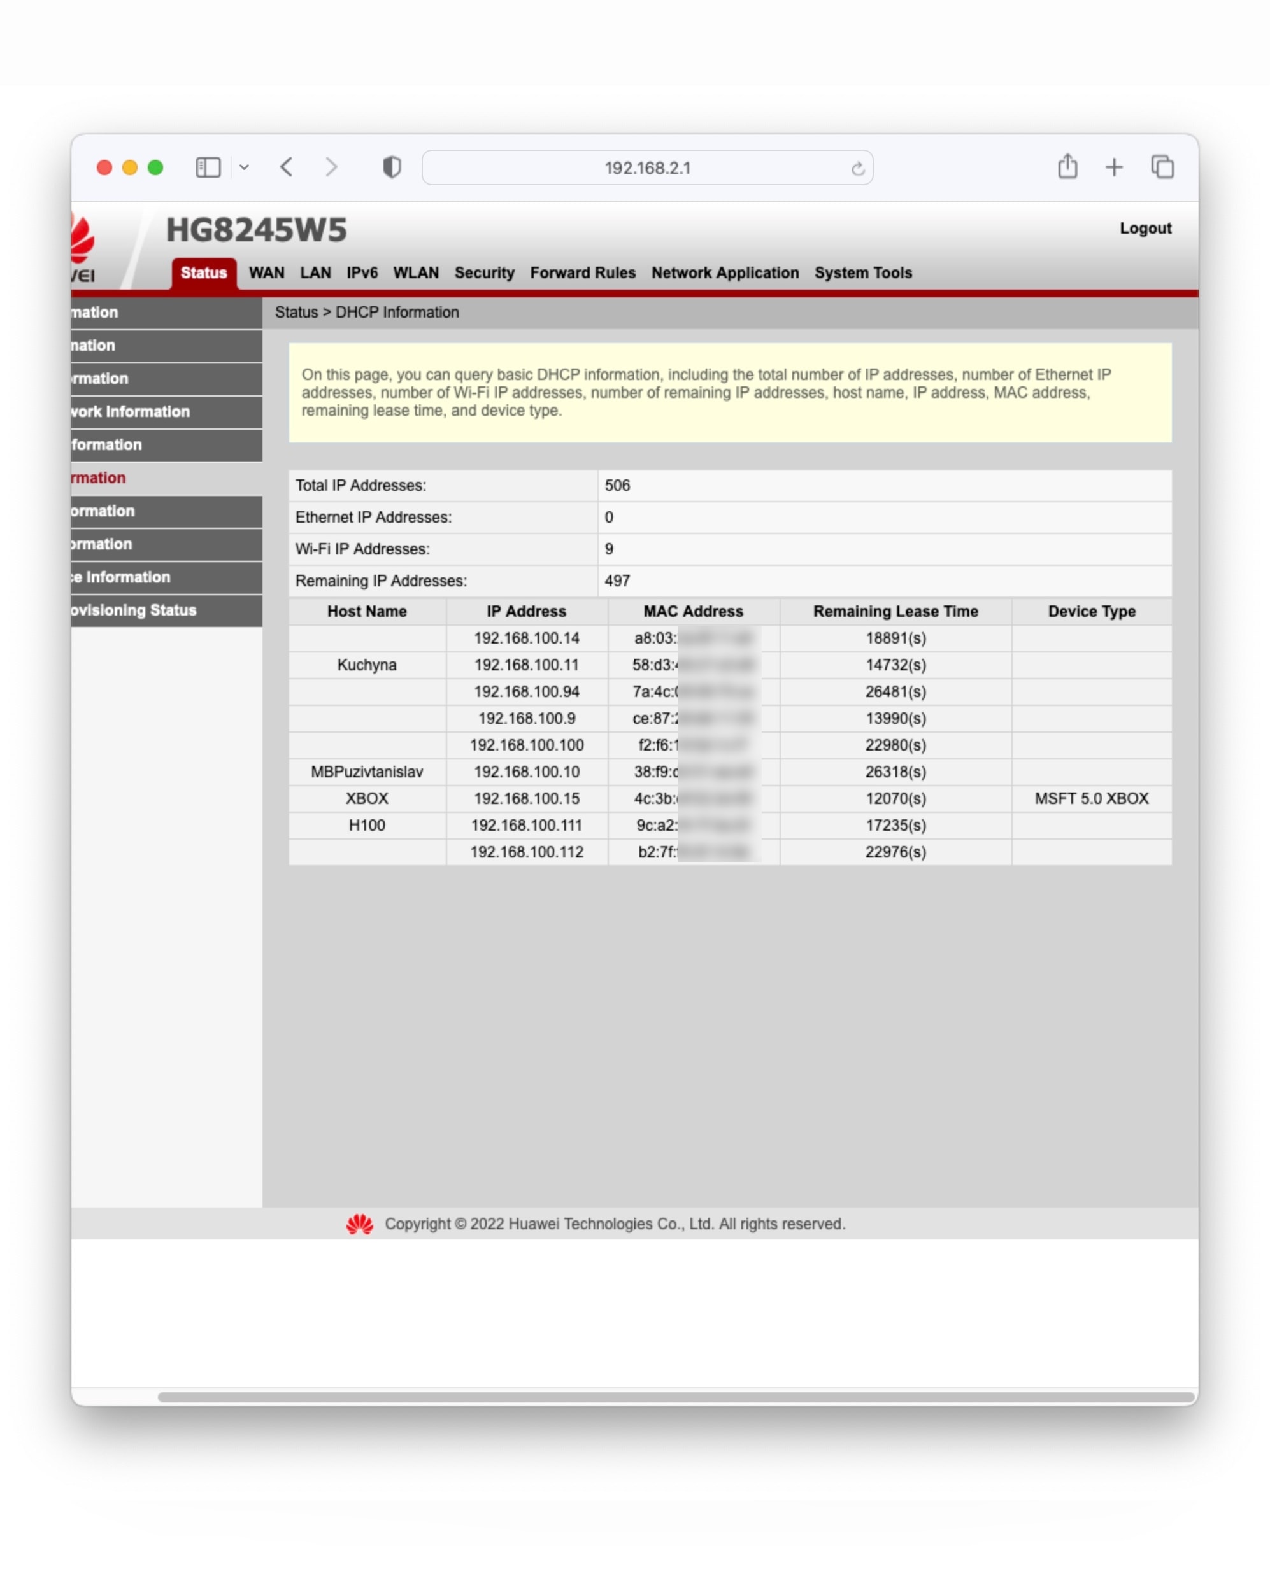
Task: Switch to the IPv6 tab
Action: click(x=362, y=273)
